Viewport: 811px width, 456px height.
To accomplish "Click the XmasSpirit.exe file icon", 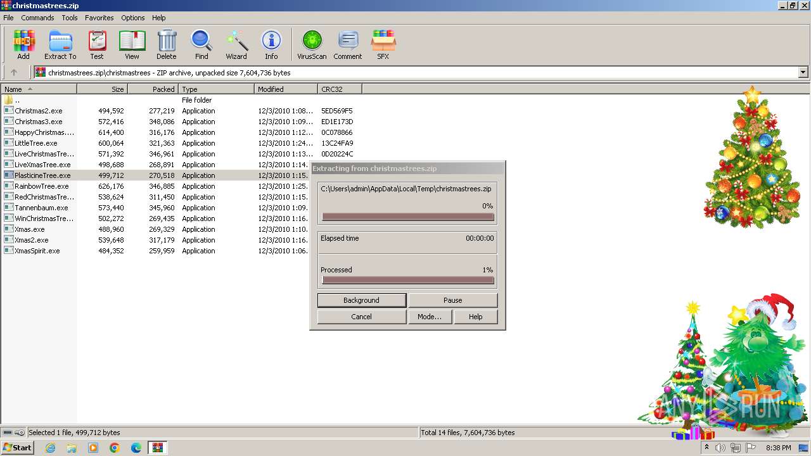I will coord(9,251).
